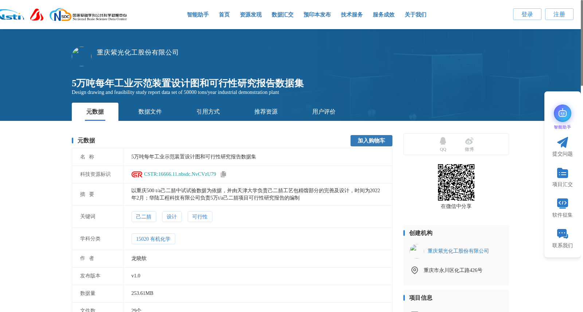Click author name 龙晓钦
The width and height of the screenshot is (583, 312).
pos(139,258)
